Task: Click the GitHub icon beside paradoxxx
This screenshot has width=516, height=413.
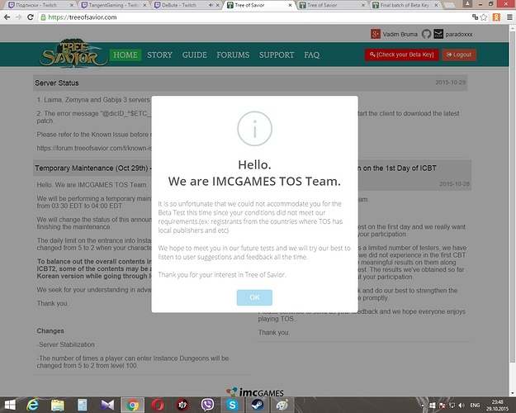Action: 426,34
